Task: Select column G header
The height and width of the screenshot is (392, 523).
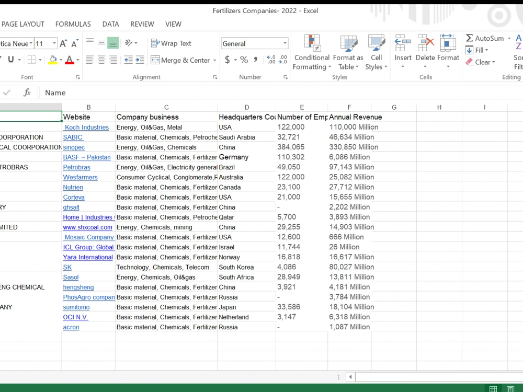Action: pyautogui.click(x=394, y=107)
